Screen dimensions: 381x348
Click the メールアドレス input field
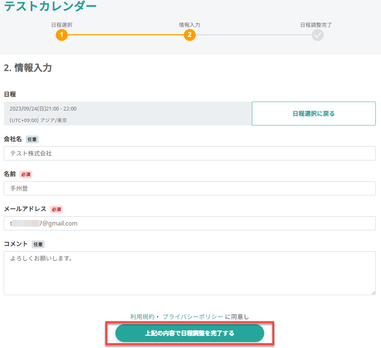coord(189,223)
